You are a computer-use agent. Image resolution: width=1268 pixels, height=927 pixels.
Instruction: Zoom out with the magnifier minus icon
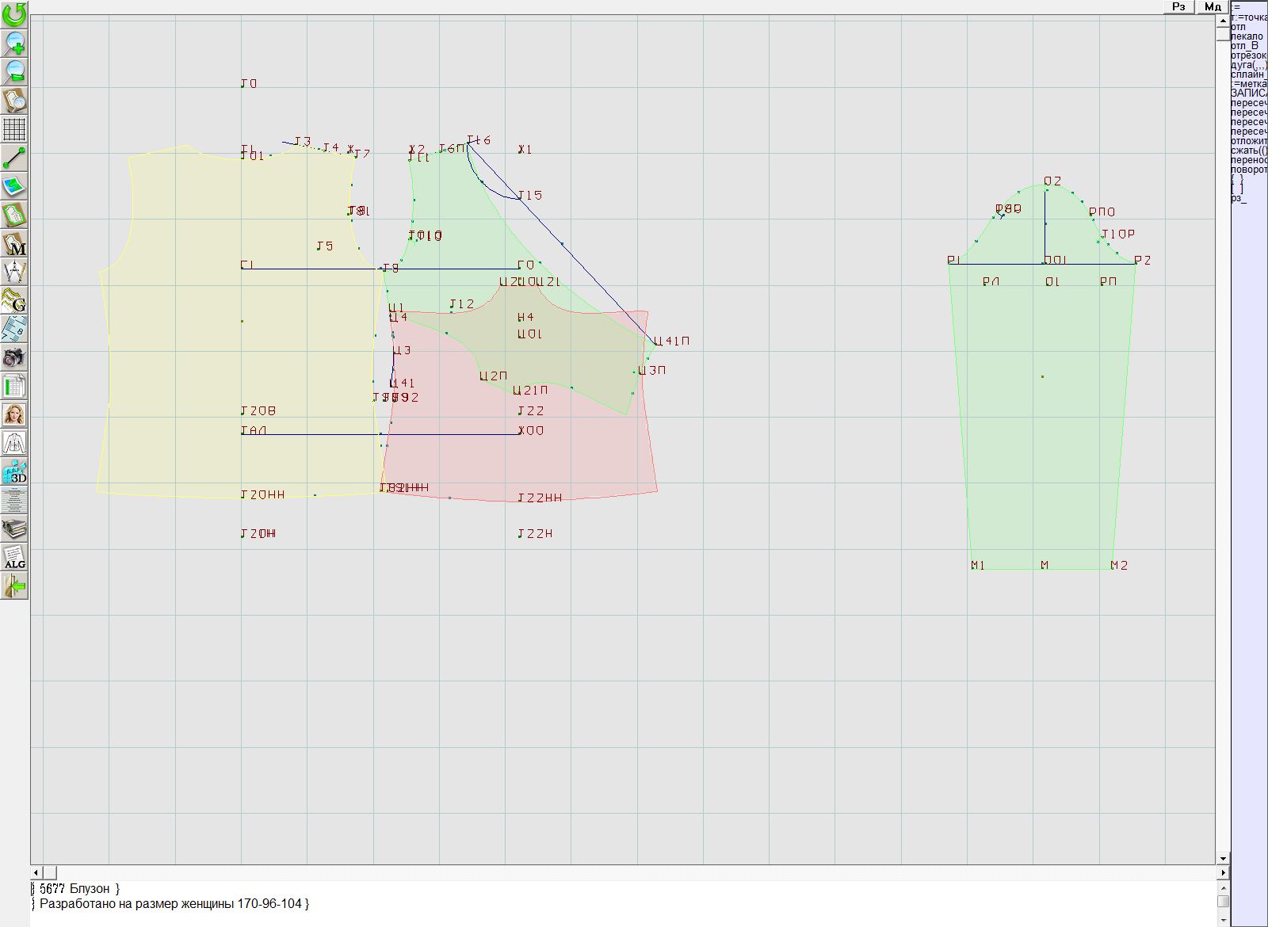pyautogui.click(x=14, y=71)
